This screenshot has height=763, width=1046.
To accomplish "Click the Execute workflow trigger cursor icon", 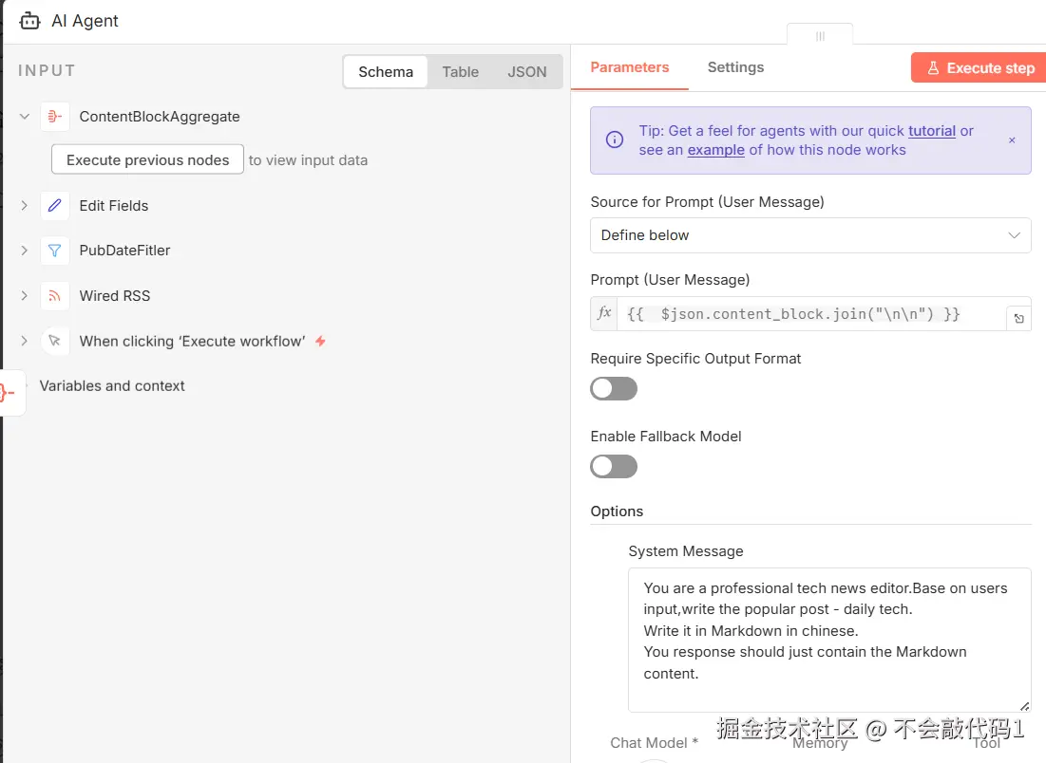I will [55, 342].
